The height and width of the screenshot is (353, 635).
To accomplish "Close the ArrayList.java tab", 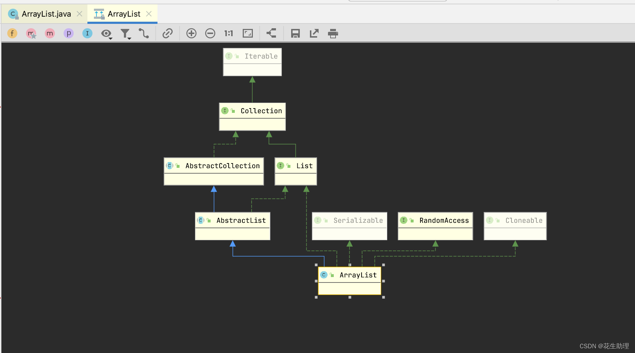I will coord(79,14).
